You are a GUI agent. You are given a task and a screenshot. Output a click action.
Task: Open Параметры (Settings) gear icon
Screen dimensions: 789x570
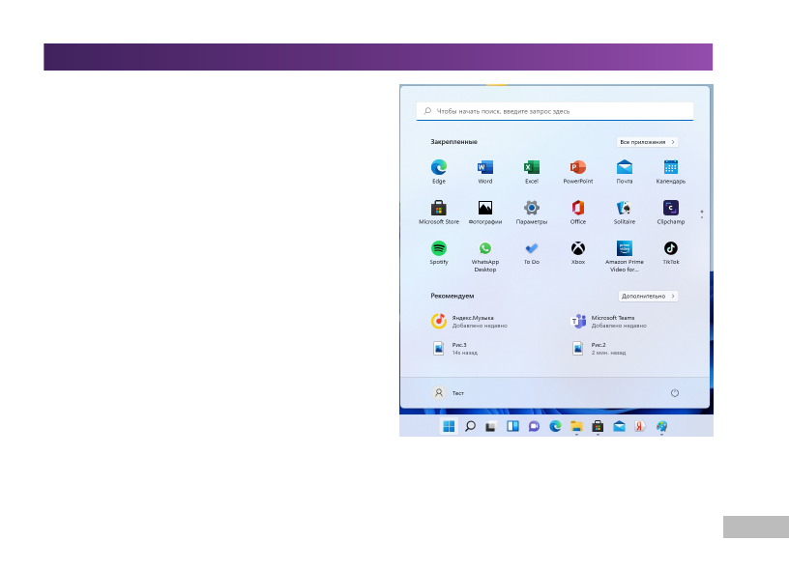(531, 208)
